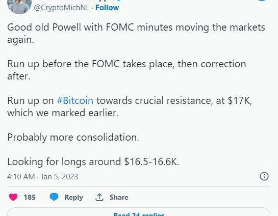The height and width of the screenshot is (216, 278).
Task: Open the @CryptoMichNL handle profile
Action: pyautogui.click(x=62, y=8)
